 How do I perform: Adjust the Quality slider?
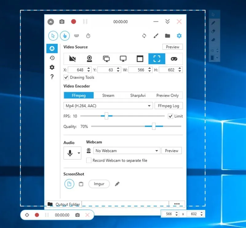154,126
